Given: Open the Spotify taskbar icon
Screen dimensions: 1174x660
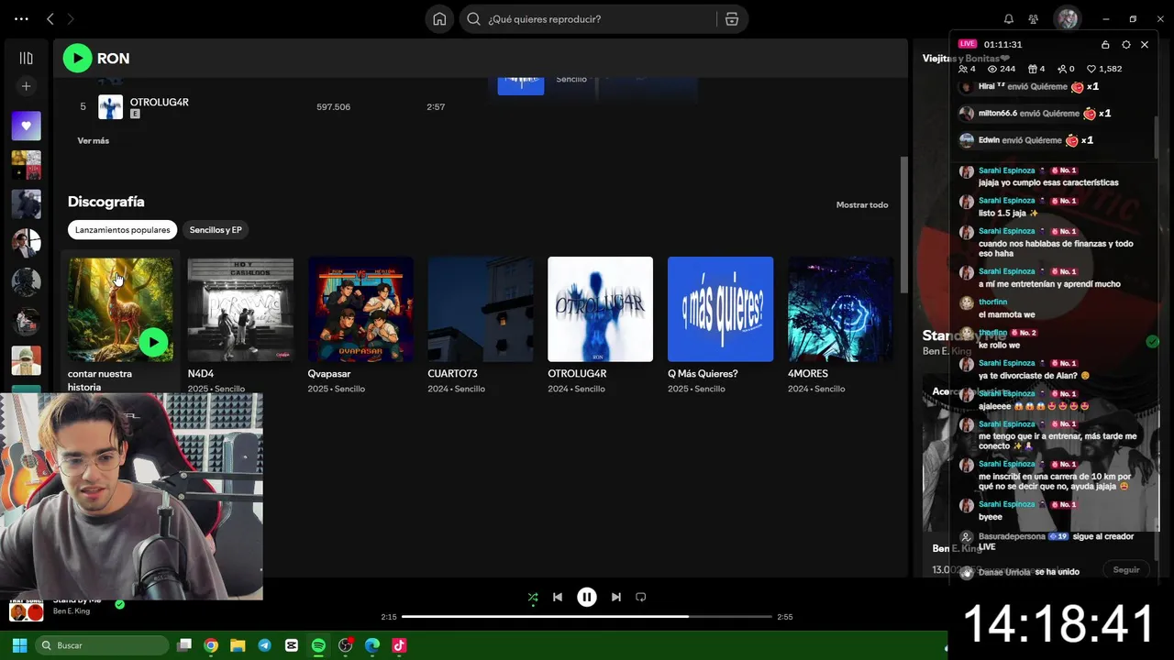Looking at the screenshot, I should coord(318,645).
